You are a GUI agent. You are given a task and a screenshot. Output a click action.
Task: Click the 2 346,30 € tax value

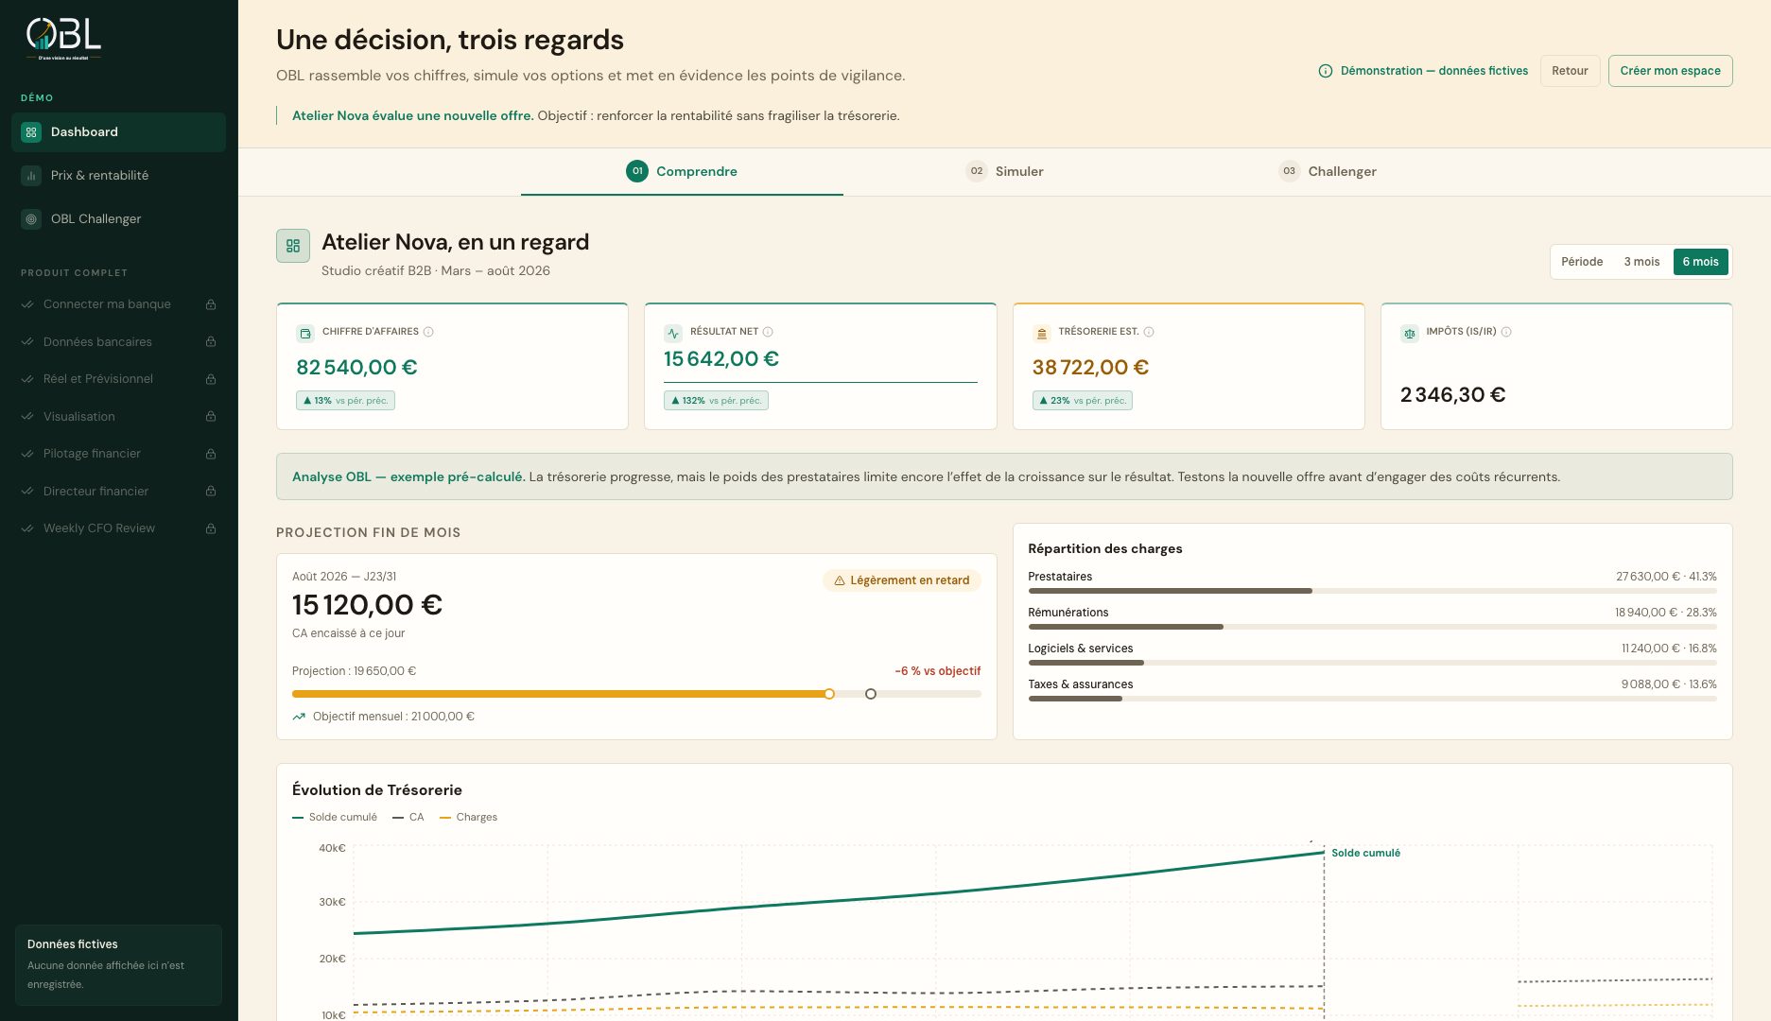click(1452, 395)
